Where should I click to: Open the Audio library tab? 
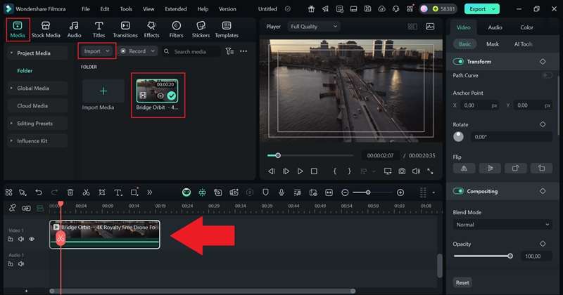point(74,29)
